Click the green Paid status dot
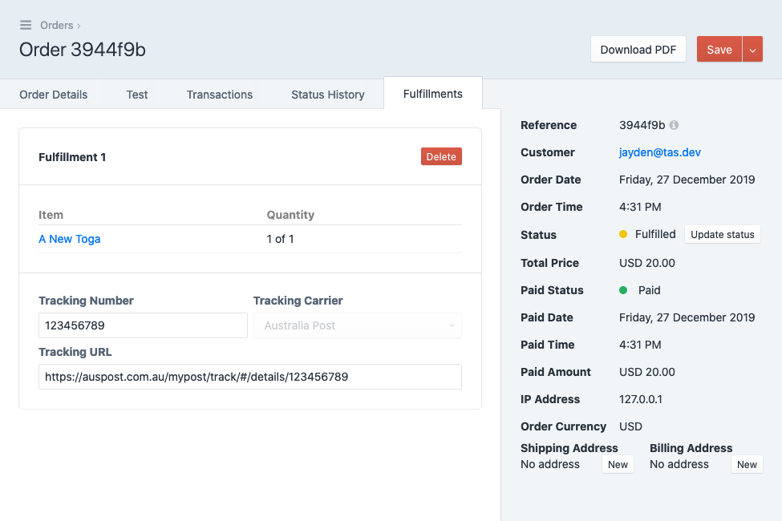 (623, 290)
